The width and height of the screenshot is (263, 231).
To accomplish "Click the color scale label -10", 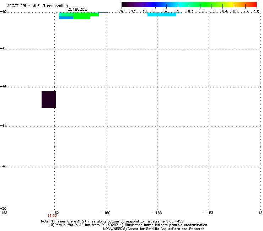I will point(143,11).
